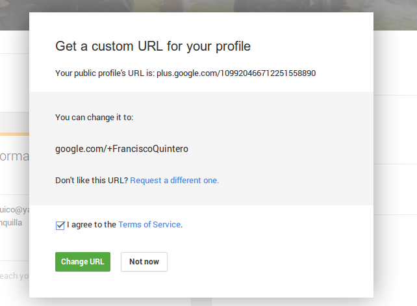Click the "I agree to the" label
The image size is (417, 306).
click(91, 225)
